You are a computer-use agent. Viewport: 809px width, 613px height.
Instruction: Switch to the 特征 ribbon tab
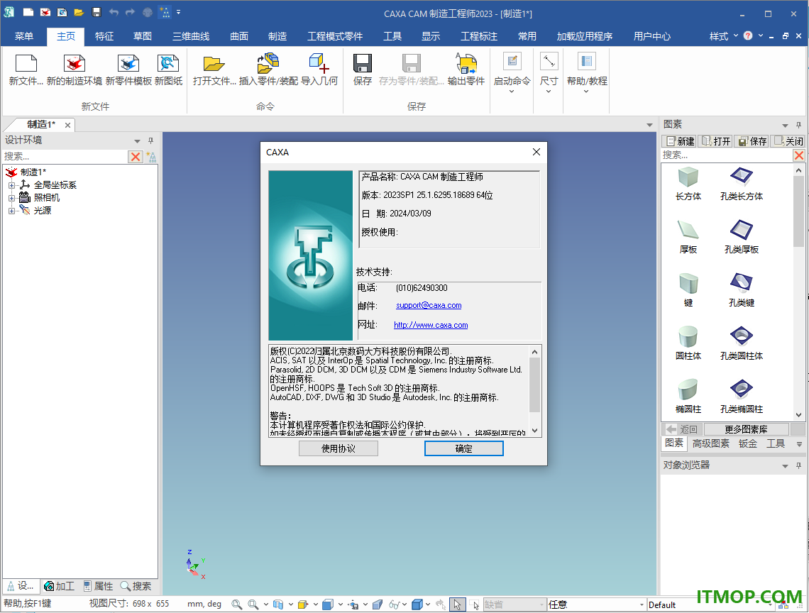tap(104, 37)
